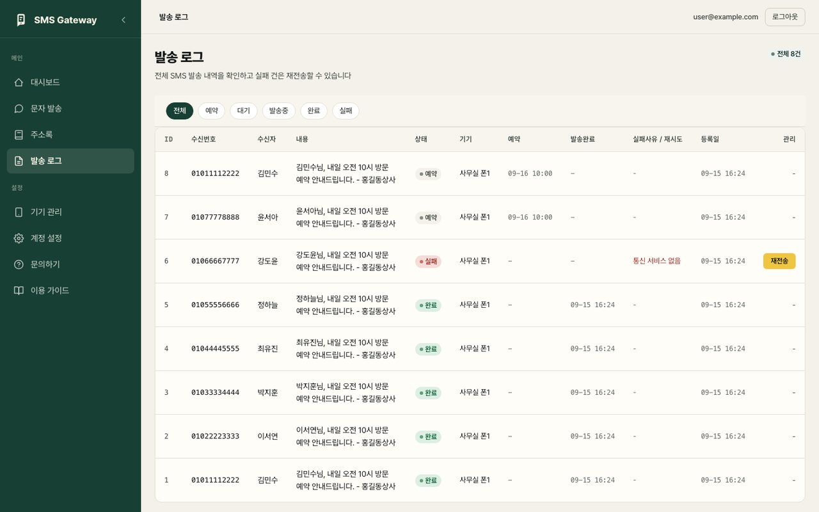
Task: Click phone number 01044445555
Action: 216,349
